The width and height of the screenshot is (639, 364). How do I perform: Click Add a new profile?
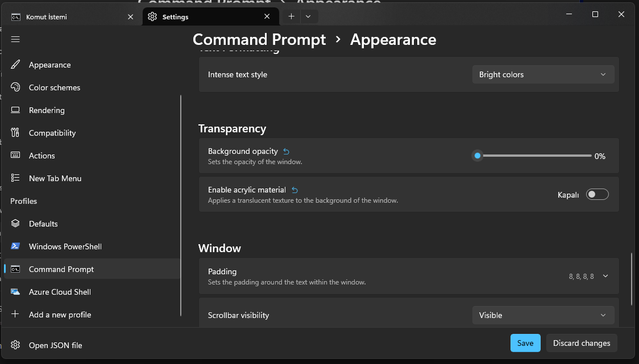(92, 315)
